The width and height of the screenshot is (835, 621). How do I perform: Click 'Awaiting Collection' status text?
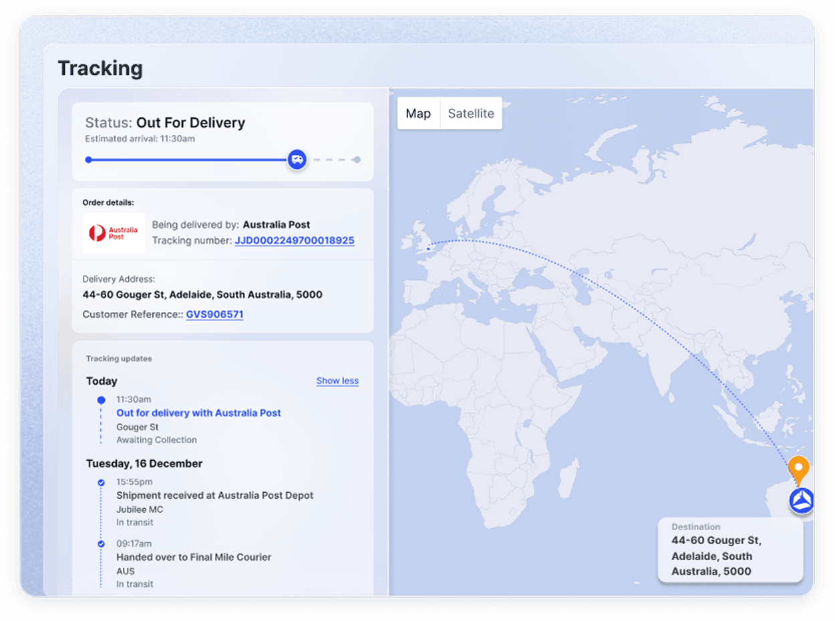tap(156, 440)
